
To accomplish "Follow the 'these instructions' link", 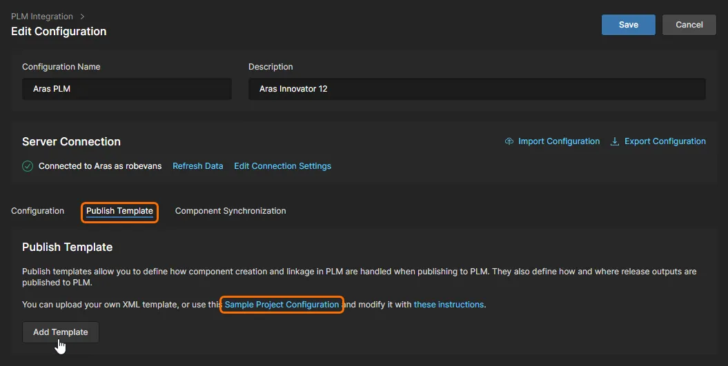I will (449, 305).
